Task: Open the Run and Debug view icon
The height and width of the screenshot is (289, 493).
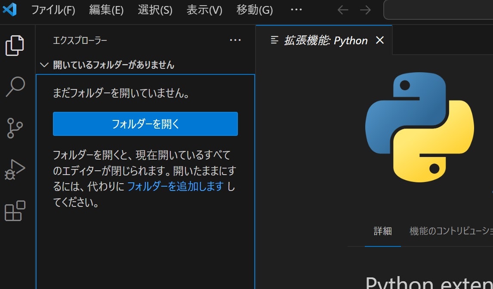Action: (16, 169)
